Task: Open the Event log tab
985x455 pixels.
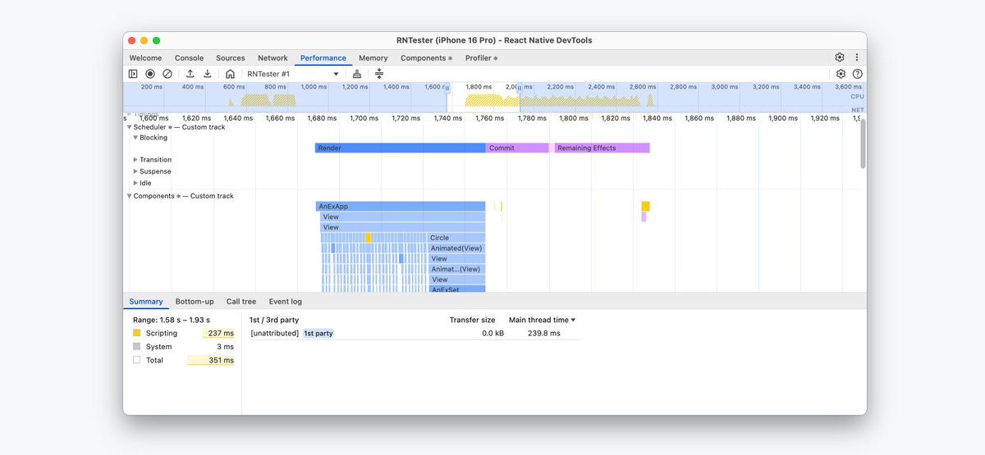Action: [x=286, y=302]
